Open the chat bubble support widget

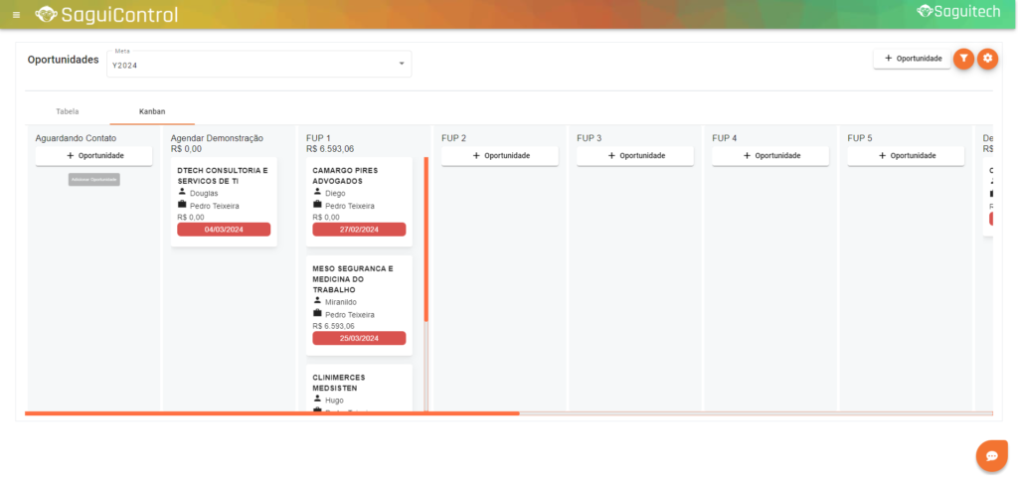[x=991, y=455]
